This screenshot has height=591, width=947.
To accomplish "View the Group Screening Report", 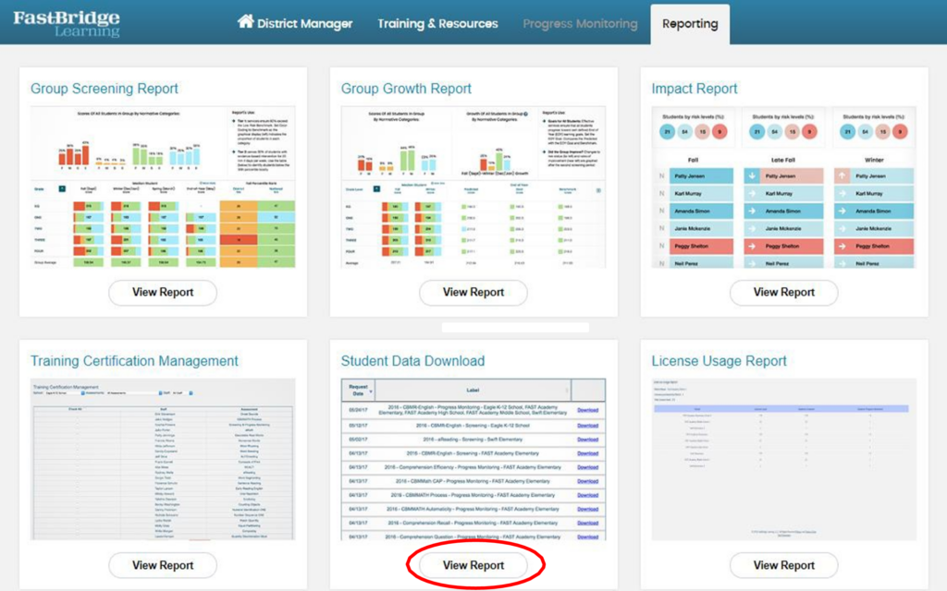I will [x=163, y=292].
